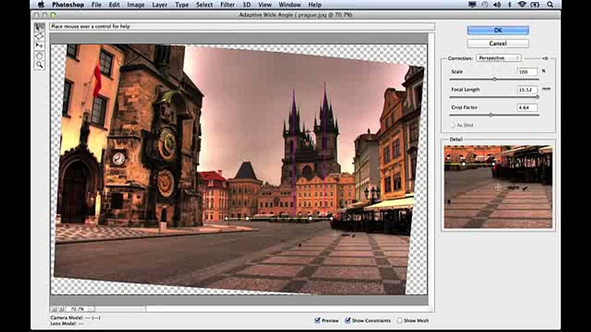Click the Scale value field showing 100
Screen dimensions: 591x332
(x=527, y=72)
